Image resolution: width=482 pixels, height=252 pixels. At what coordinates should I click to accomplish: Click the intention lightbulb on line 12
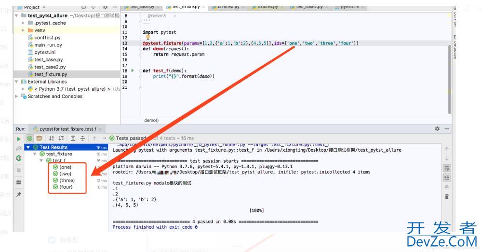[147, 38]
